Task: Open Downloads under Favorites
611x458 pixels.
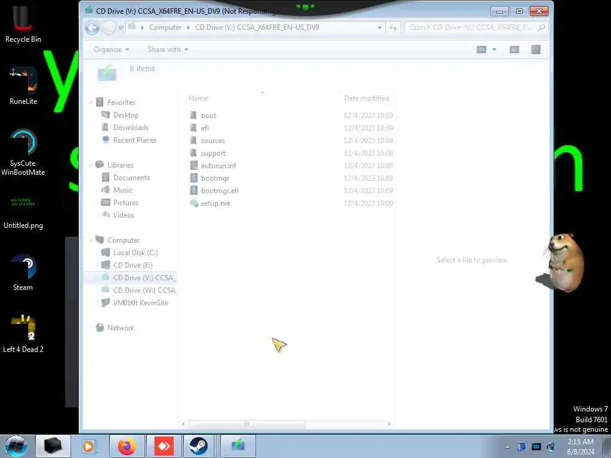Action: tap(131, 128)
